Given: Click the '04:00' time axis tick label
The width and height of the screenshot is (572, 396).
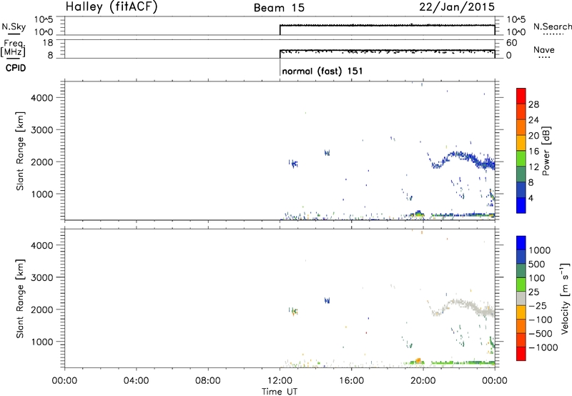Looking at the screenshot, I should coord(136,381).
